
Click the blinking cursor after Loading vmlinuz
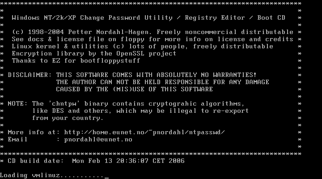coord(106,177)
